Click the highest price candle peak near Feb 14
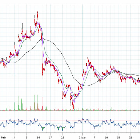This screenshot has width=140, height=140. click(37, 12)
